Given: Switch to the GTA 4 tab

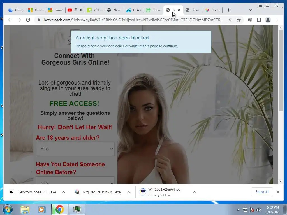Looking at the screenshot, I should click(x=134, y=10).
